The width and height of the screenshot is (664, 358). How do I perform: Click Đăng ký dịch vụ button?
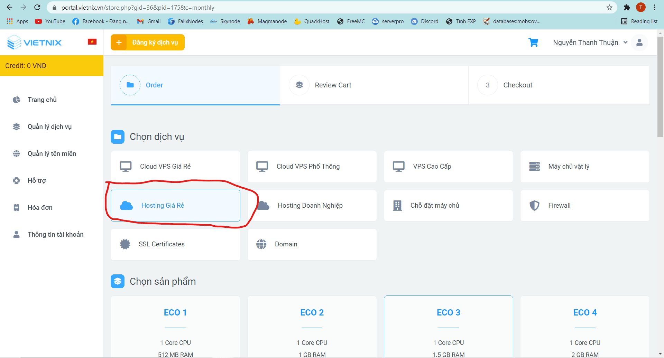point(148,43)
